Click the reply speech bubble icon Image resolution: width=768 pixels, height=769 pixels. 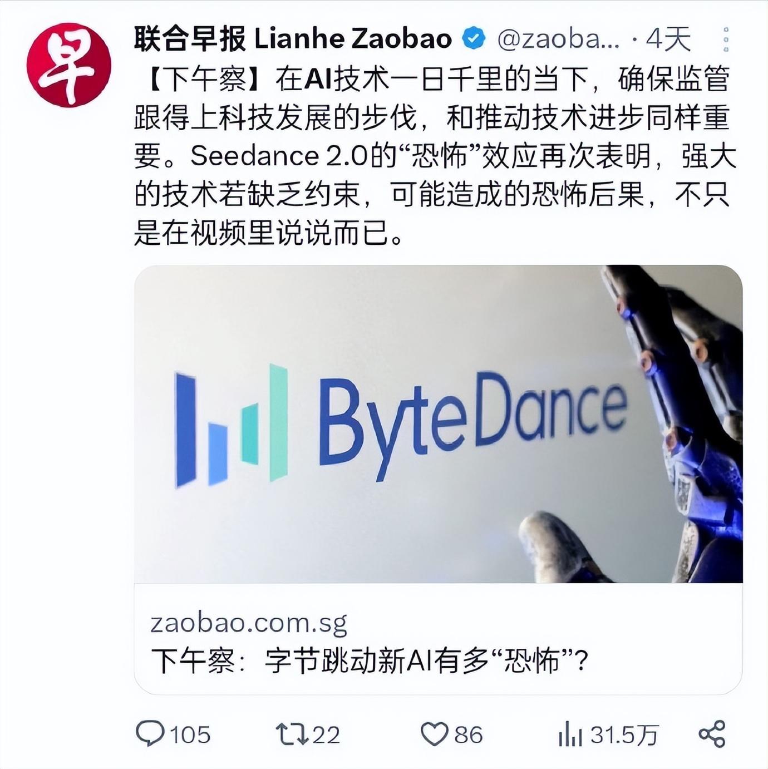coord(150,734)
